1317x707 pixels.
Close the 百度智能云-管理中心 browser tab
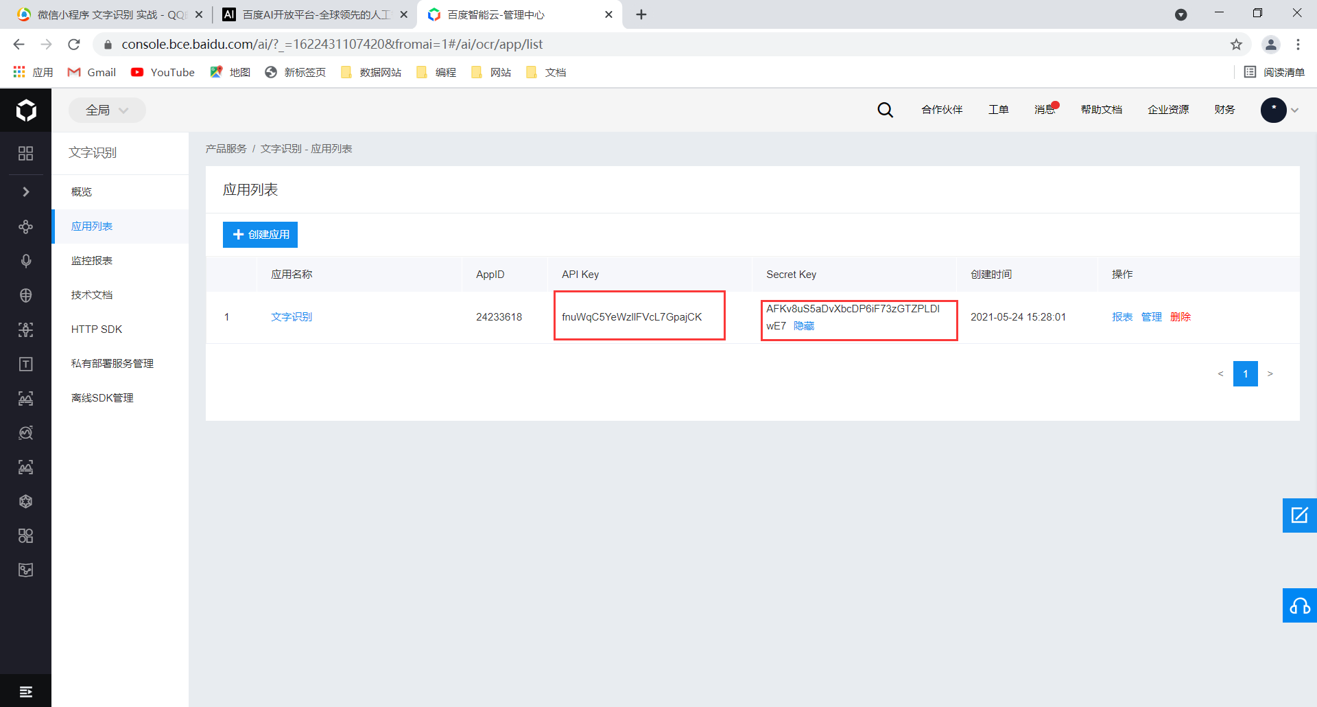608,14
